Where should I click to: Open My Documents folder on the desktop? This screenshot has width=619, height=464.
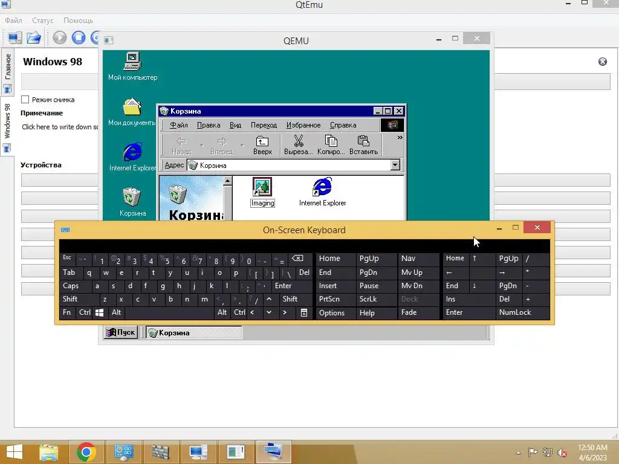132,112
